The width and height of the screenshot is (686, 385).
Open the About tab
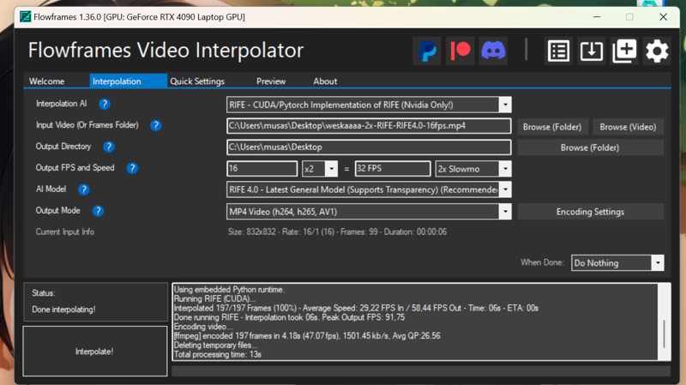(x=325, y=81)
